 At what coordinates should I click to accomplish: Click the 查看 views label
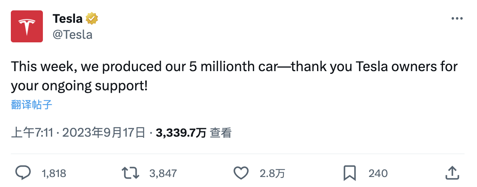click(221, 133)
